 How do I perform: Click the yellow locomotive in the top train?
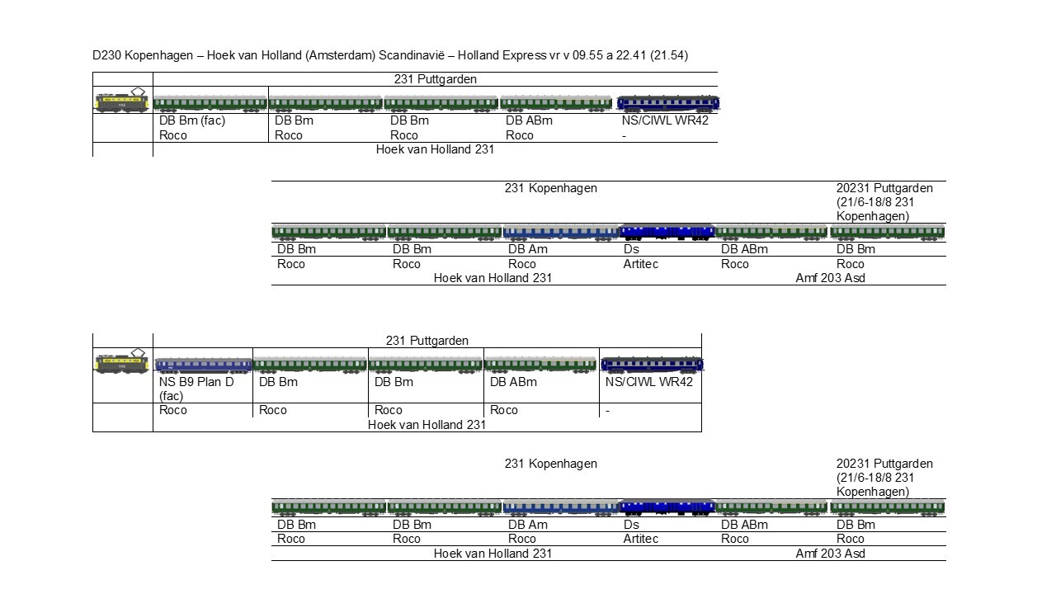[x=122, y=101]
